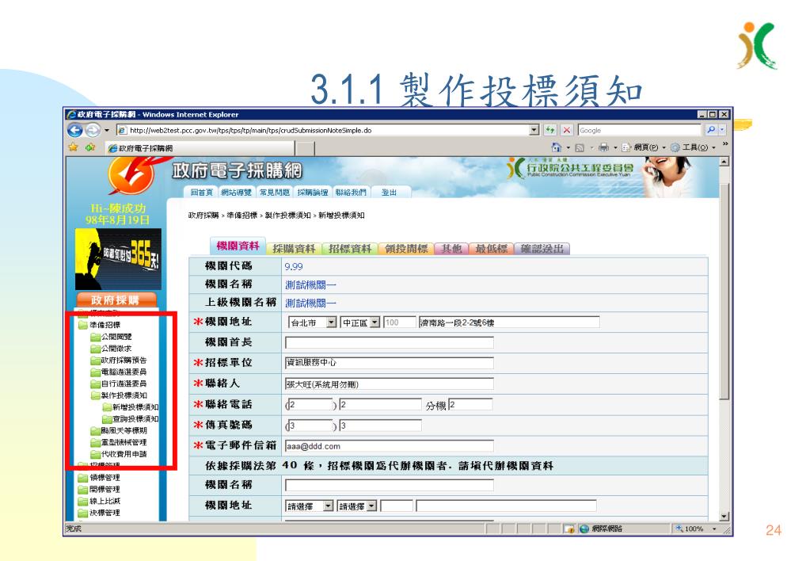
Task: Open the search provider dropdown arrow
Action: (722, 130)
